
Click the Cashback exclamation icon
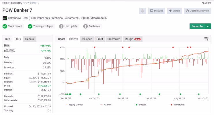85,26
